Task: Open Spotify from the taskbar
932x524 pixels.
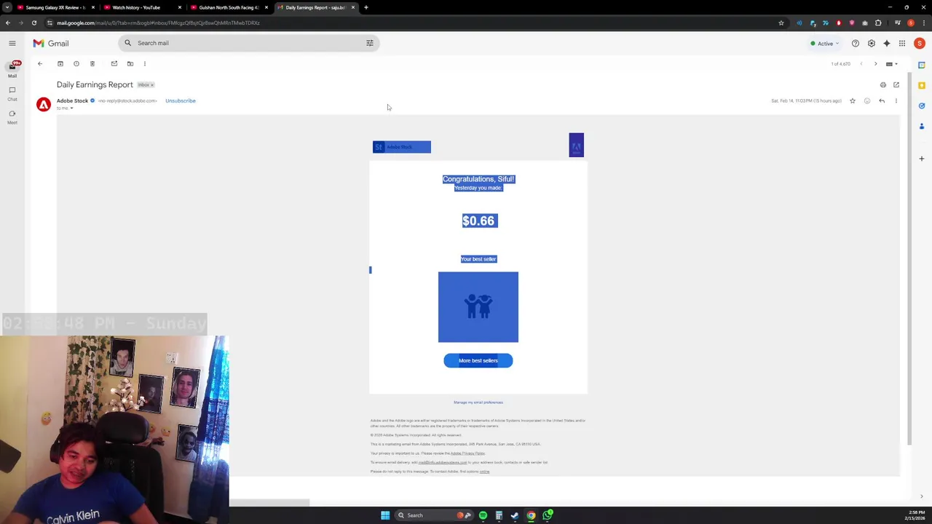Action: coord(483,515)
